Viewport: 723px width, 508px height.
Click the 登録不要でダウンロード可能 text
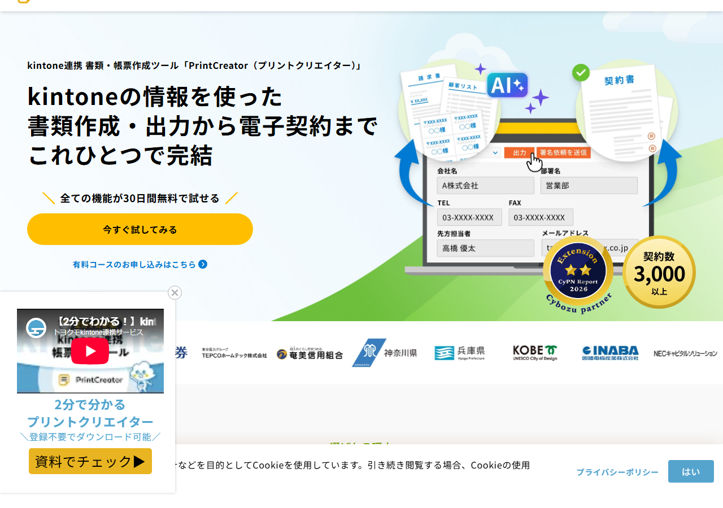point(90,437)
